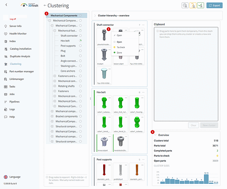
Task: Click Duplicate Analysis icon
Action: click(6, 56)
